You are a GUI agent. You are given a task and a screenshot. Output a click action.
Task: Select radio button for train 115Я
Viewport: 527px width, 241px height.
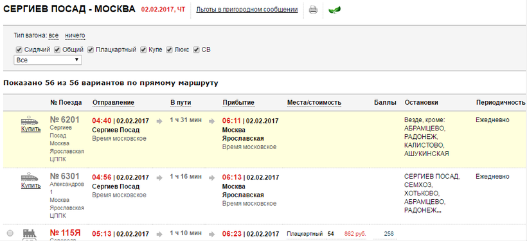click(x=10, y=233)
